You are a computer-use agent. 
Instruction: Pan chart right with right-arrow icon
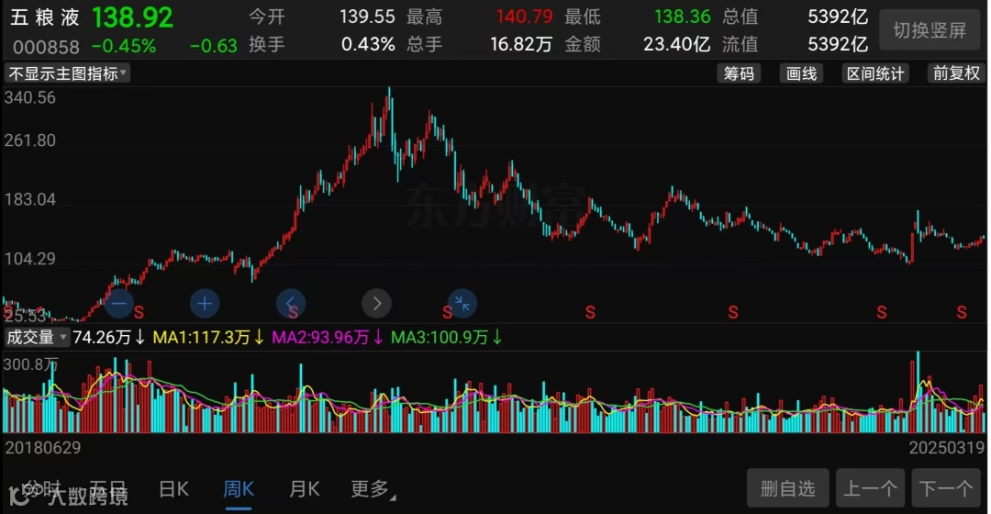377,304
